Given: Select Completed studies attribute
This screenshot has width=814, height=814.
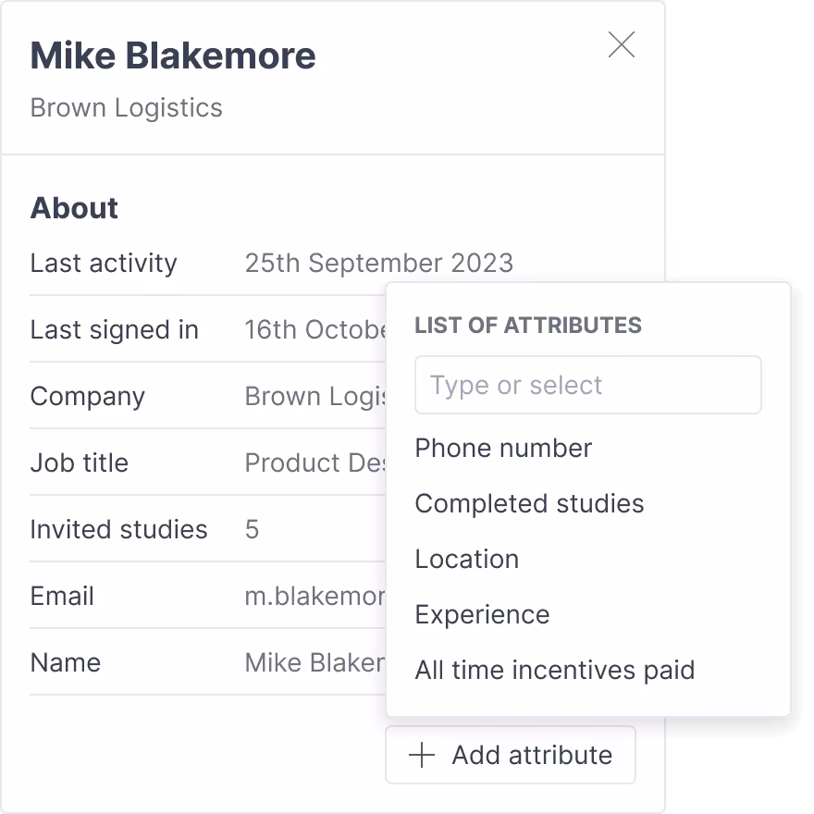Looking at the screenshot, I should (x=529, y=503).
